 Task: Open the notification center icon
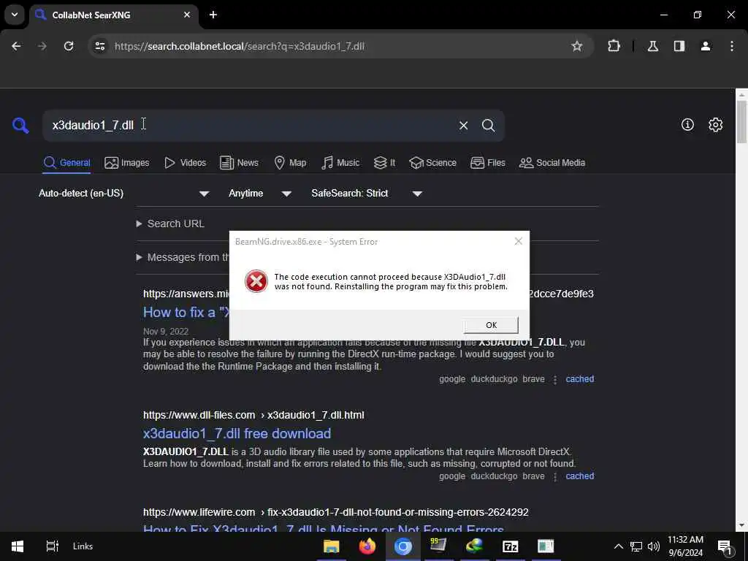tap(725, 546)
